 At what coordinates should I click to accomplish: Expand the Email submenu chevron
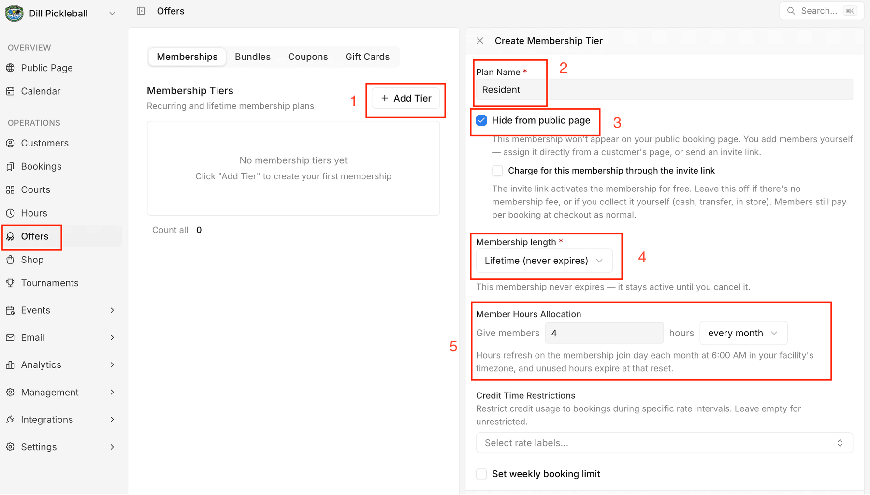112,337
